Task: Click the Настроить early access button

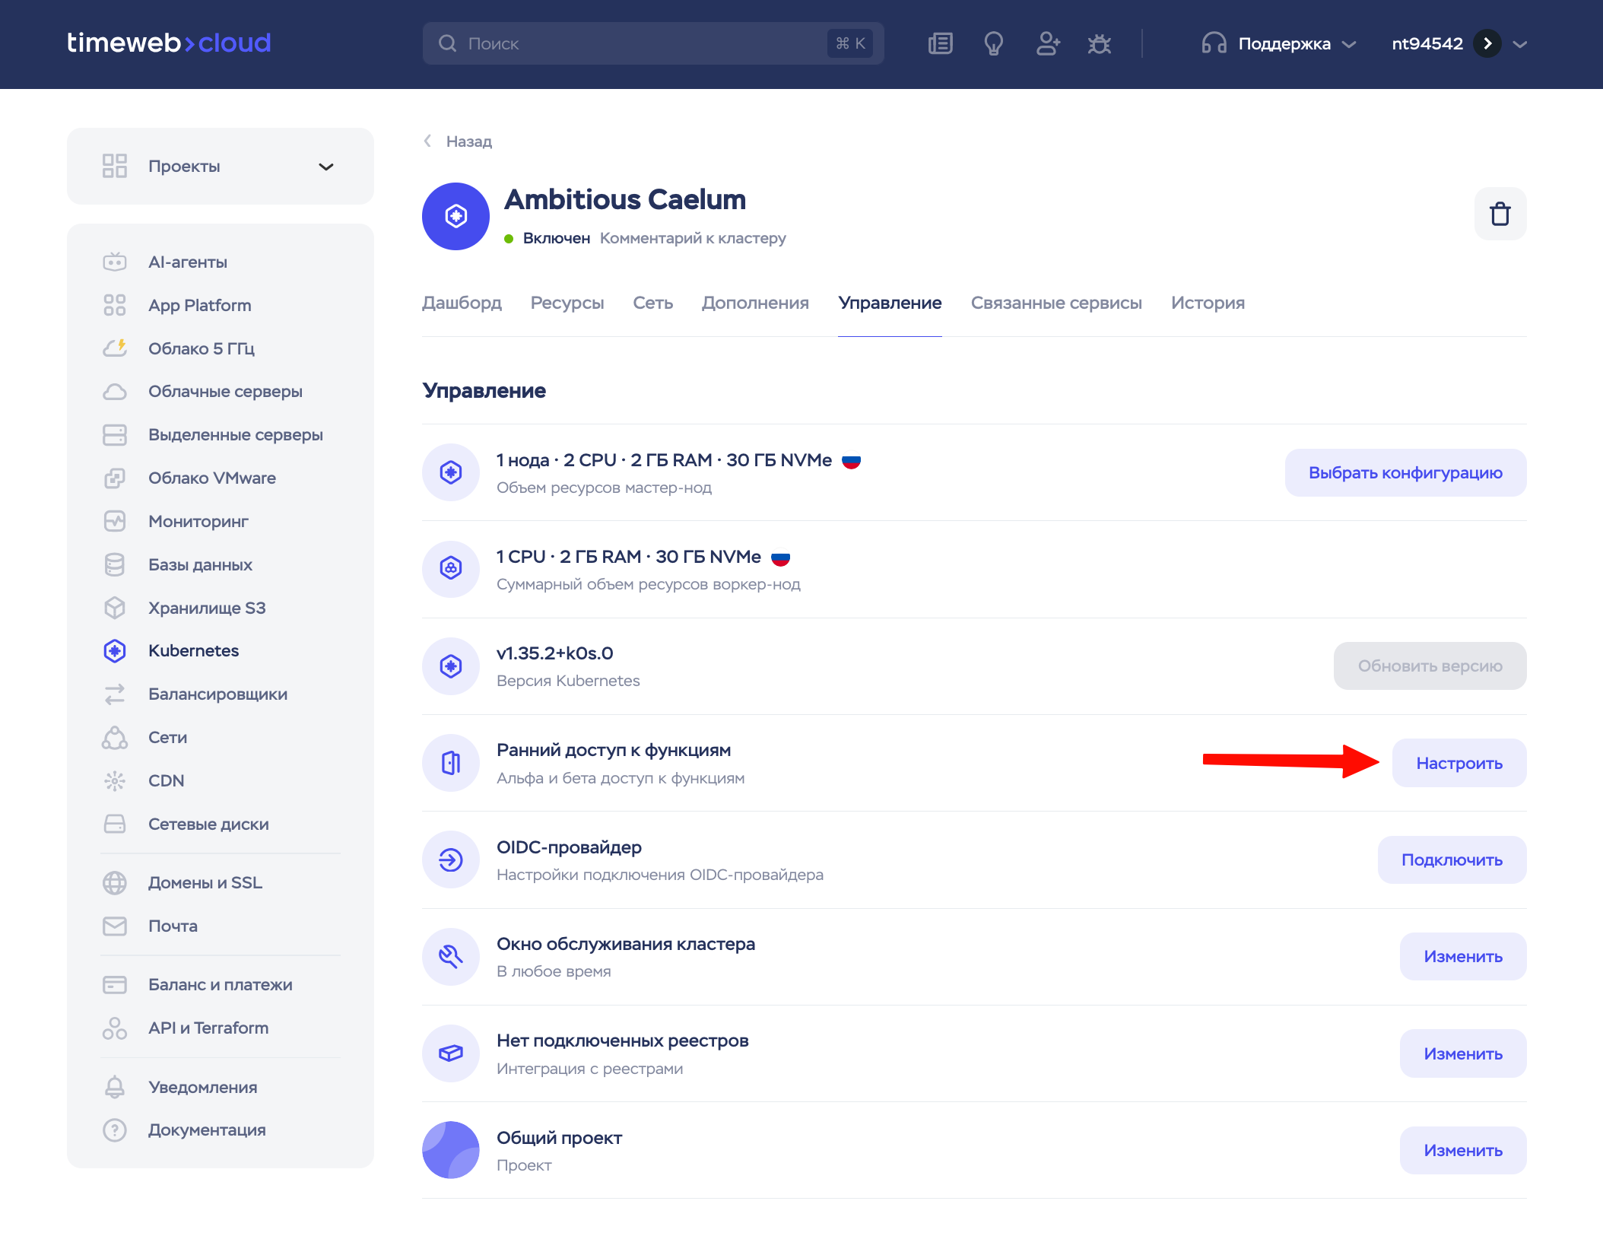Action: (x=1459, y=763)
